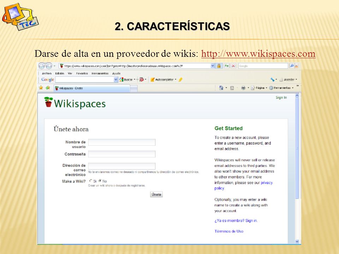Click the Print icon
Viewport: 339px width, 254px height.
[243, 88]
